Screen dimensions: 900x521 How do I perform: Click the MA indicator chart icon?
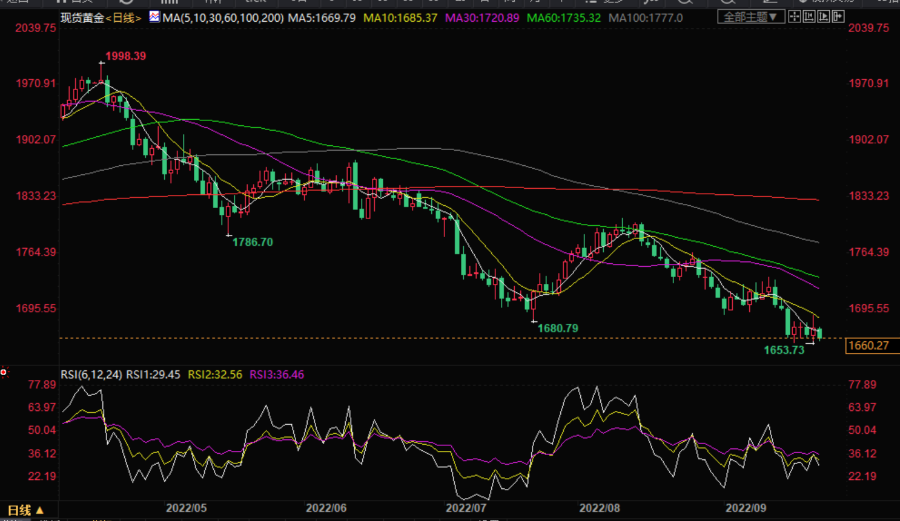tap(154, 17)
